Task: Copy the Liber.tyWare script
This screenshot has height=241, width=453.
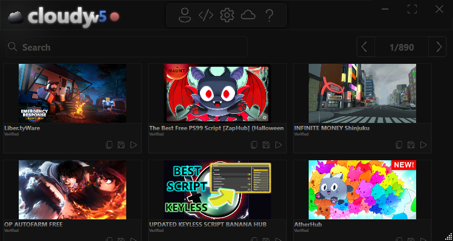Action: pyautogui.click(x=109, y=145)
